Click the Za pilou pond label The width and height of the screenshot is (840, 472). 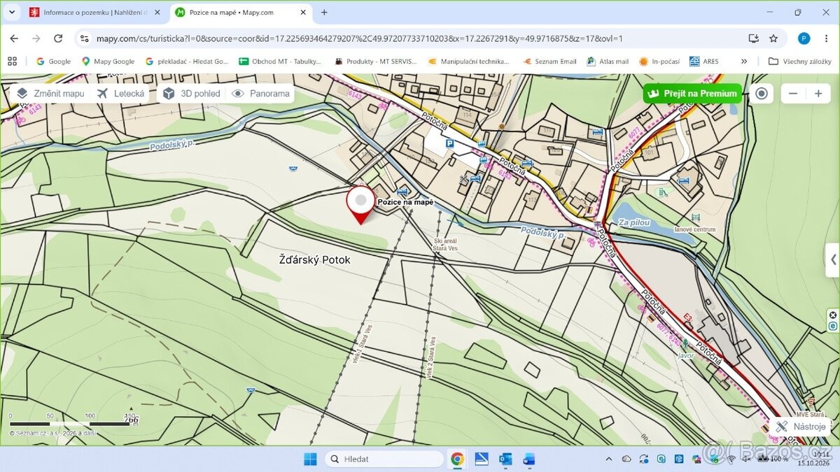pyautogui.click(x=634, y=223)
